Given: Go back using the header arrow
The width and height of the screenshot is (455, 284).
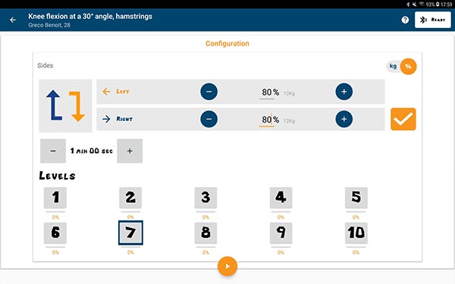Looking at the screenshot, I should point(13,20).
